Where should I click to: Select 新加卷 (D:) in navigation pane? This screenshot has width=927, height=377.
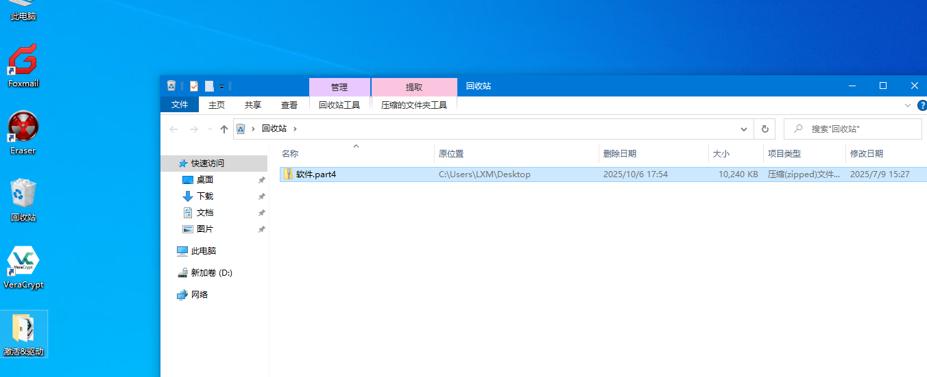[x=211, y=272]
